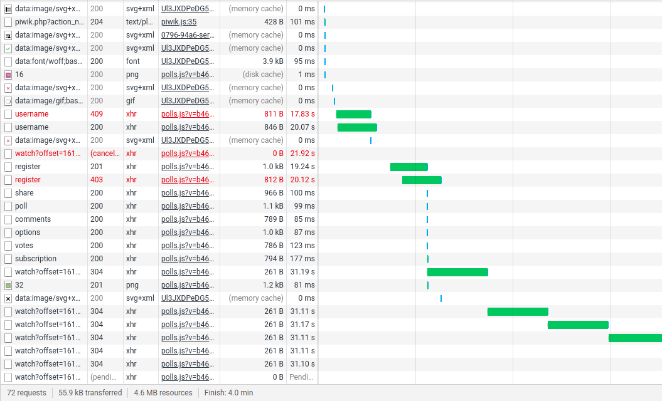The image size is (662, 401).
Task: Click the 409 status code cell
Action: point(97,114)
